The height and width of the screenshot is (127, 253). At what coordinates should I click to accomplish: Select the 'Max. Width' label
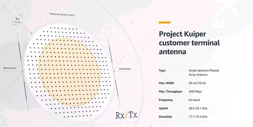click(x=166, y=83)
